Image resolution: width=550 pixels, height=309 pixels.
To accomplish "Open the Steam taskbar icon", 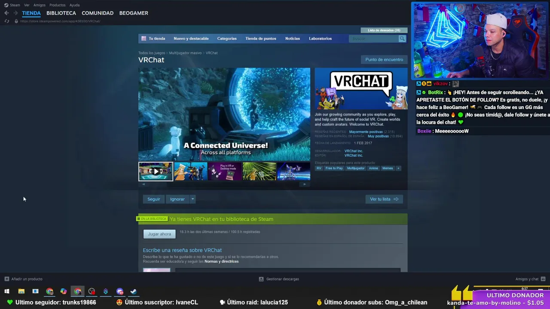I will point(134,291).
